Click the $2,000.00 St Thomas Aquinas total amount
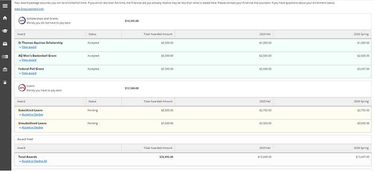 tap(167, 43)
